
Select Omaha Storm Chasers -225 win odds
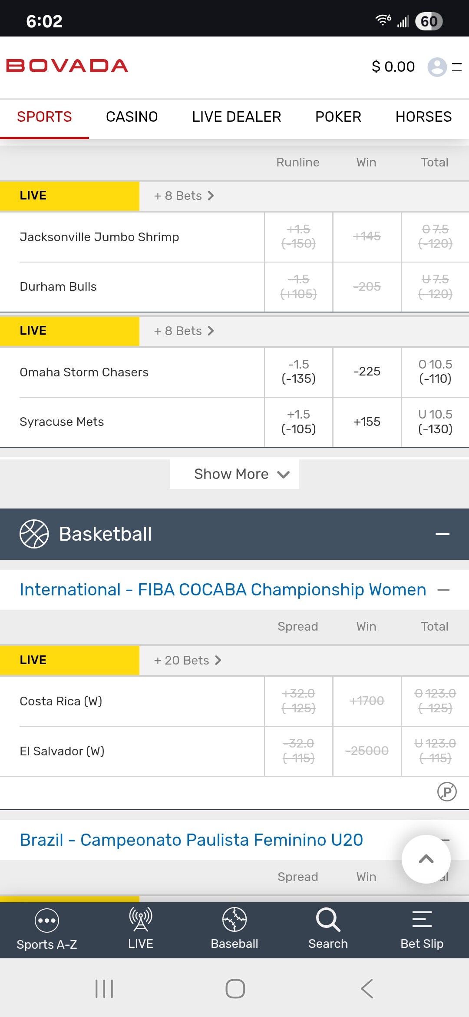367,372
